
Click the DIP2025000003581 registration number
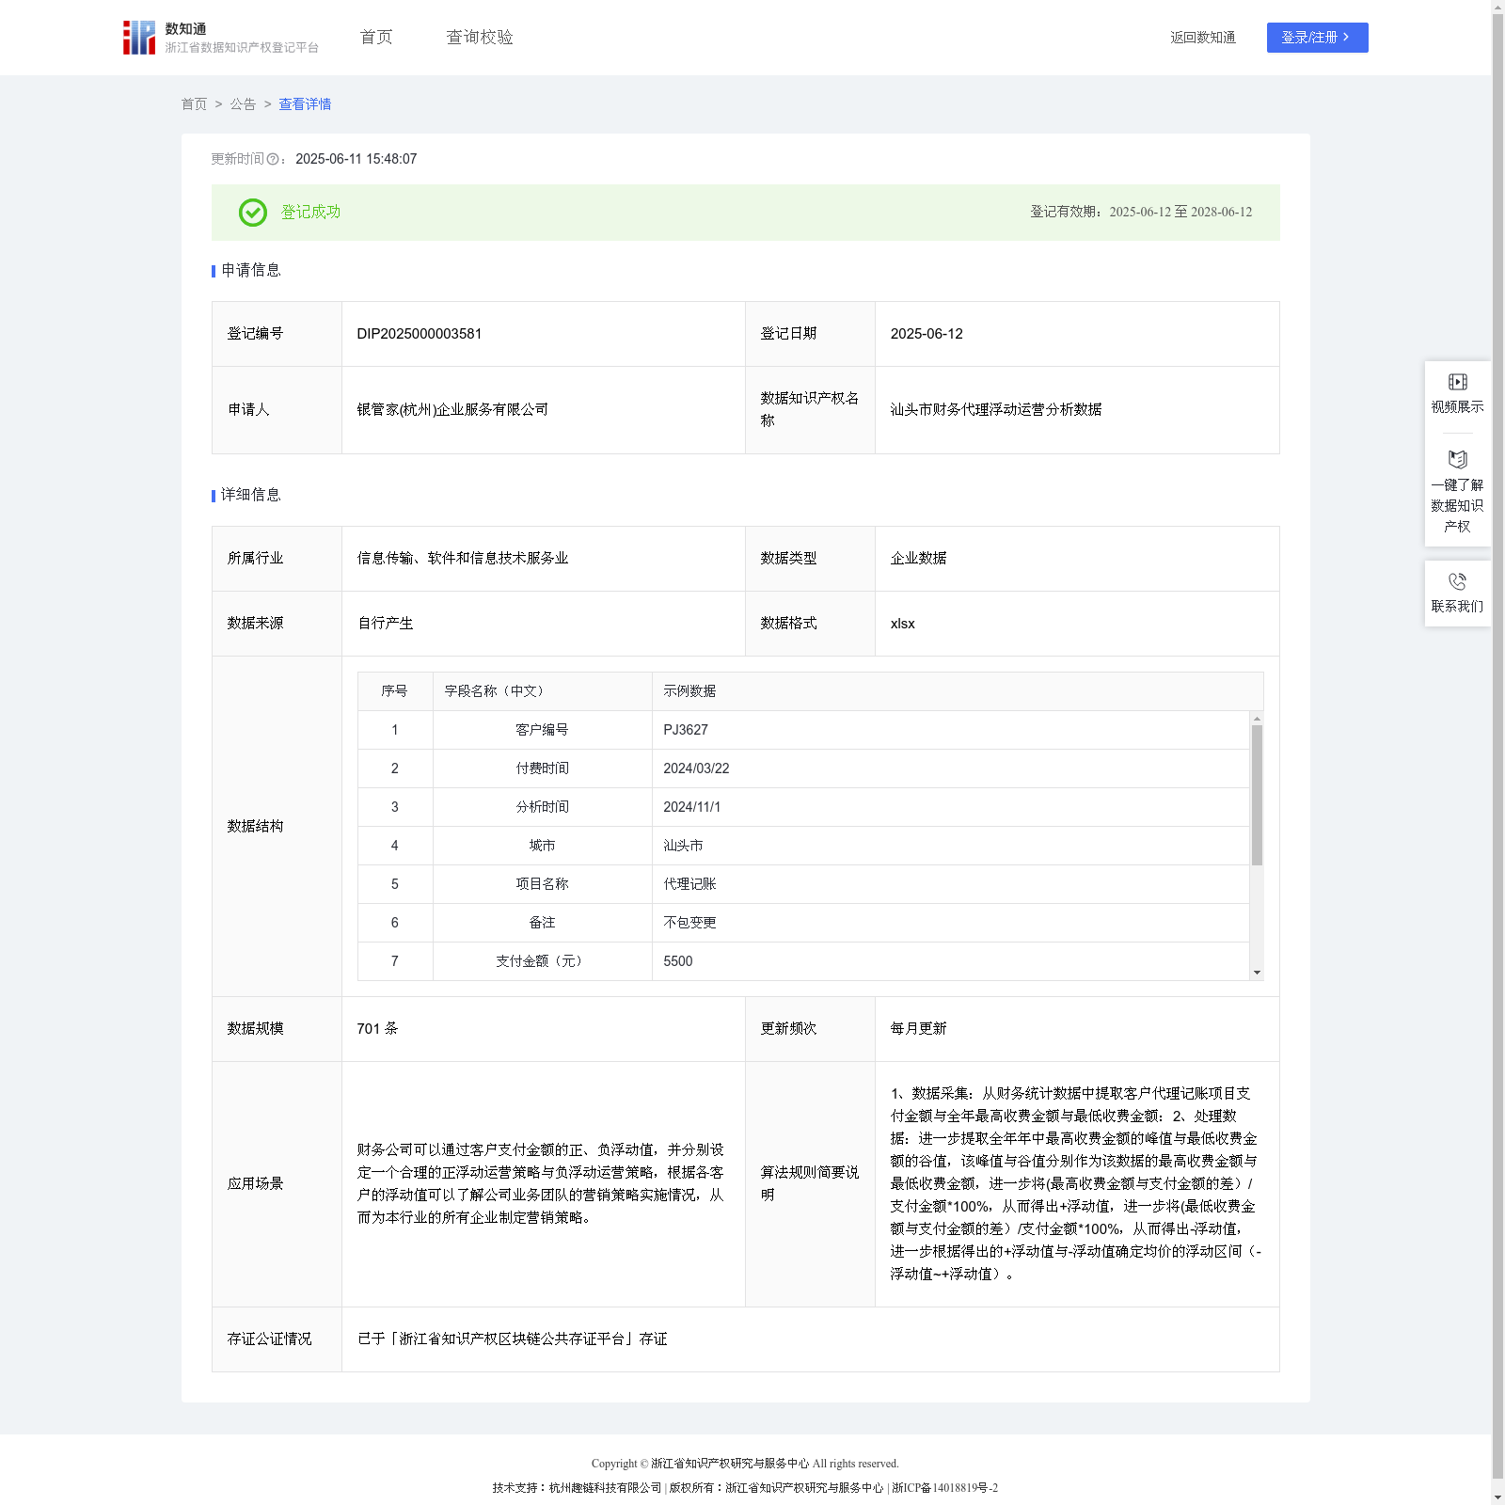click(x=420, y=334)
